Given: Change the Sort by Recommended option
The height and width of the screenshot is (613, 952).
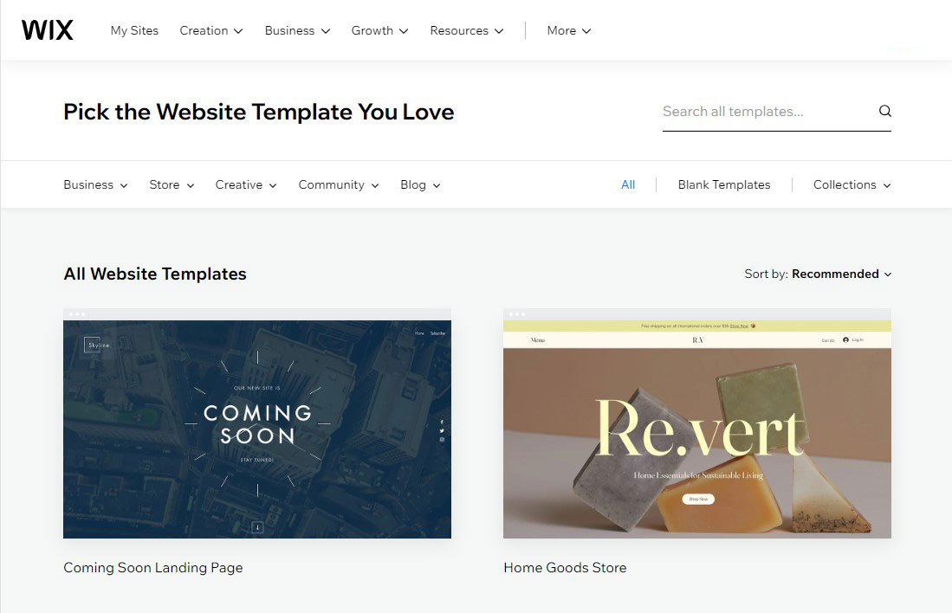Looking at the screenshot, I should point(841,274).
